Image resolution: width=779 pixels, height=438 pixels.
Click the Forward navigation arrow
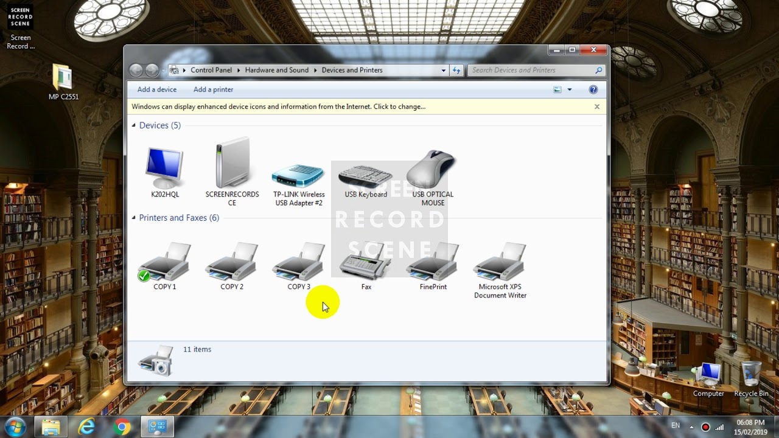click(152, 70)
